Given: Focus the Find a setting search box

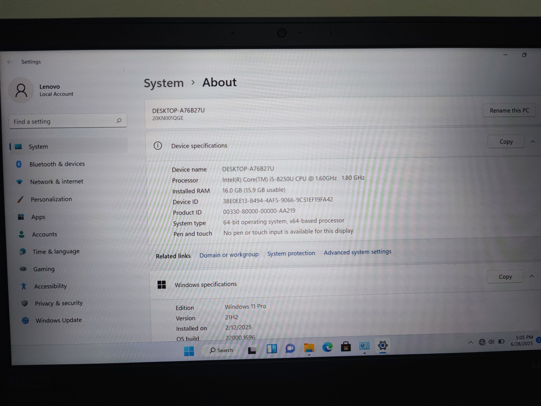Looking at the screenshot, I should click(68, 121).
